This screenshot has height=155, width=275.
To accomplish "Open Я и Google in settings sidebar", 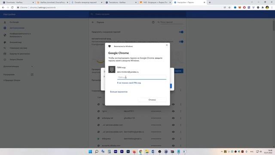I will [14, 22].
